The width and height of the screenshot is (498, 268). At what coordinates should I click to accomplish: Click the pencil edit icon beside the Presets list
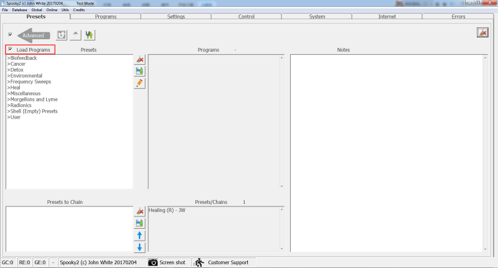(140, 83)
